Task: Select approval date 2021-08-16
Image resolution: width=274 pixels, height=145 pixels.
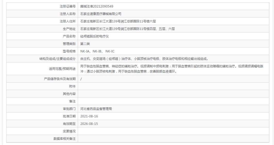Action: tap(89, 116)
